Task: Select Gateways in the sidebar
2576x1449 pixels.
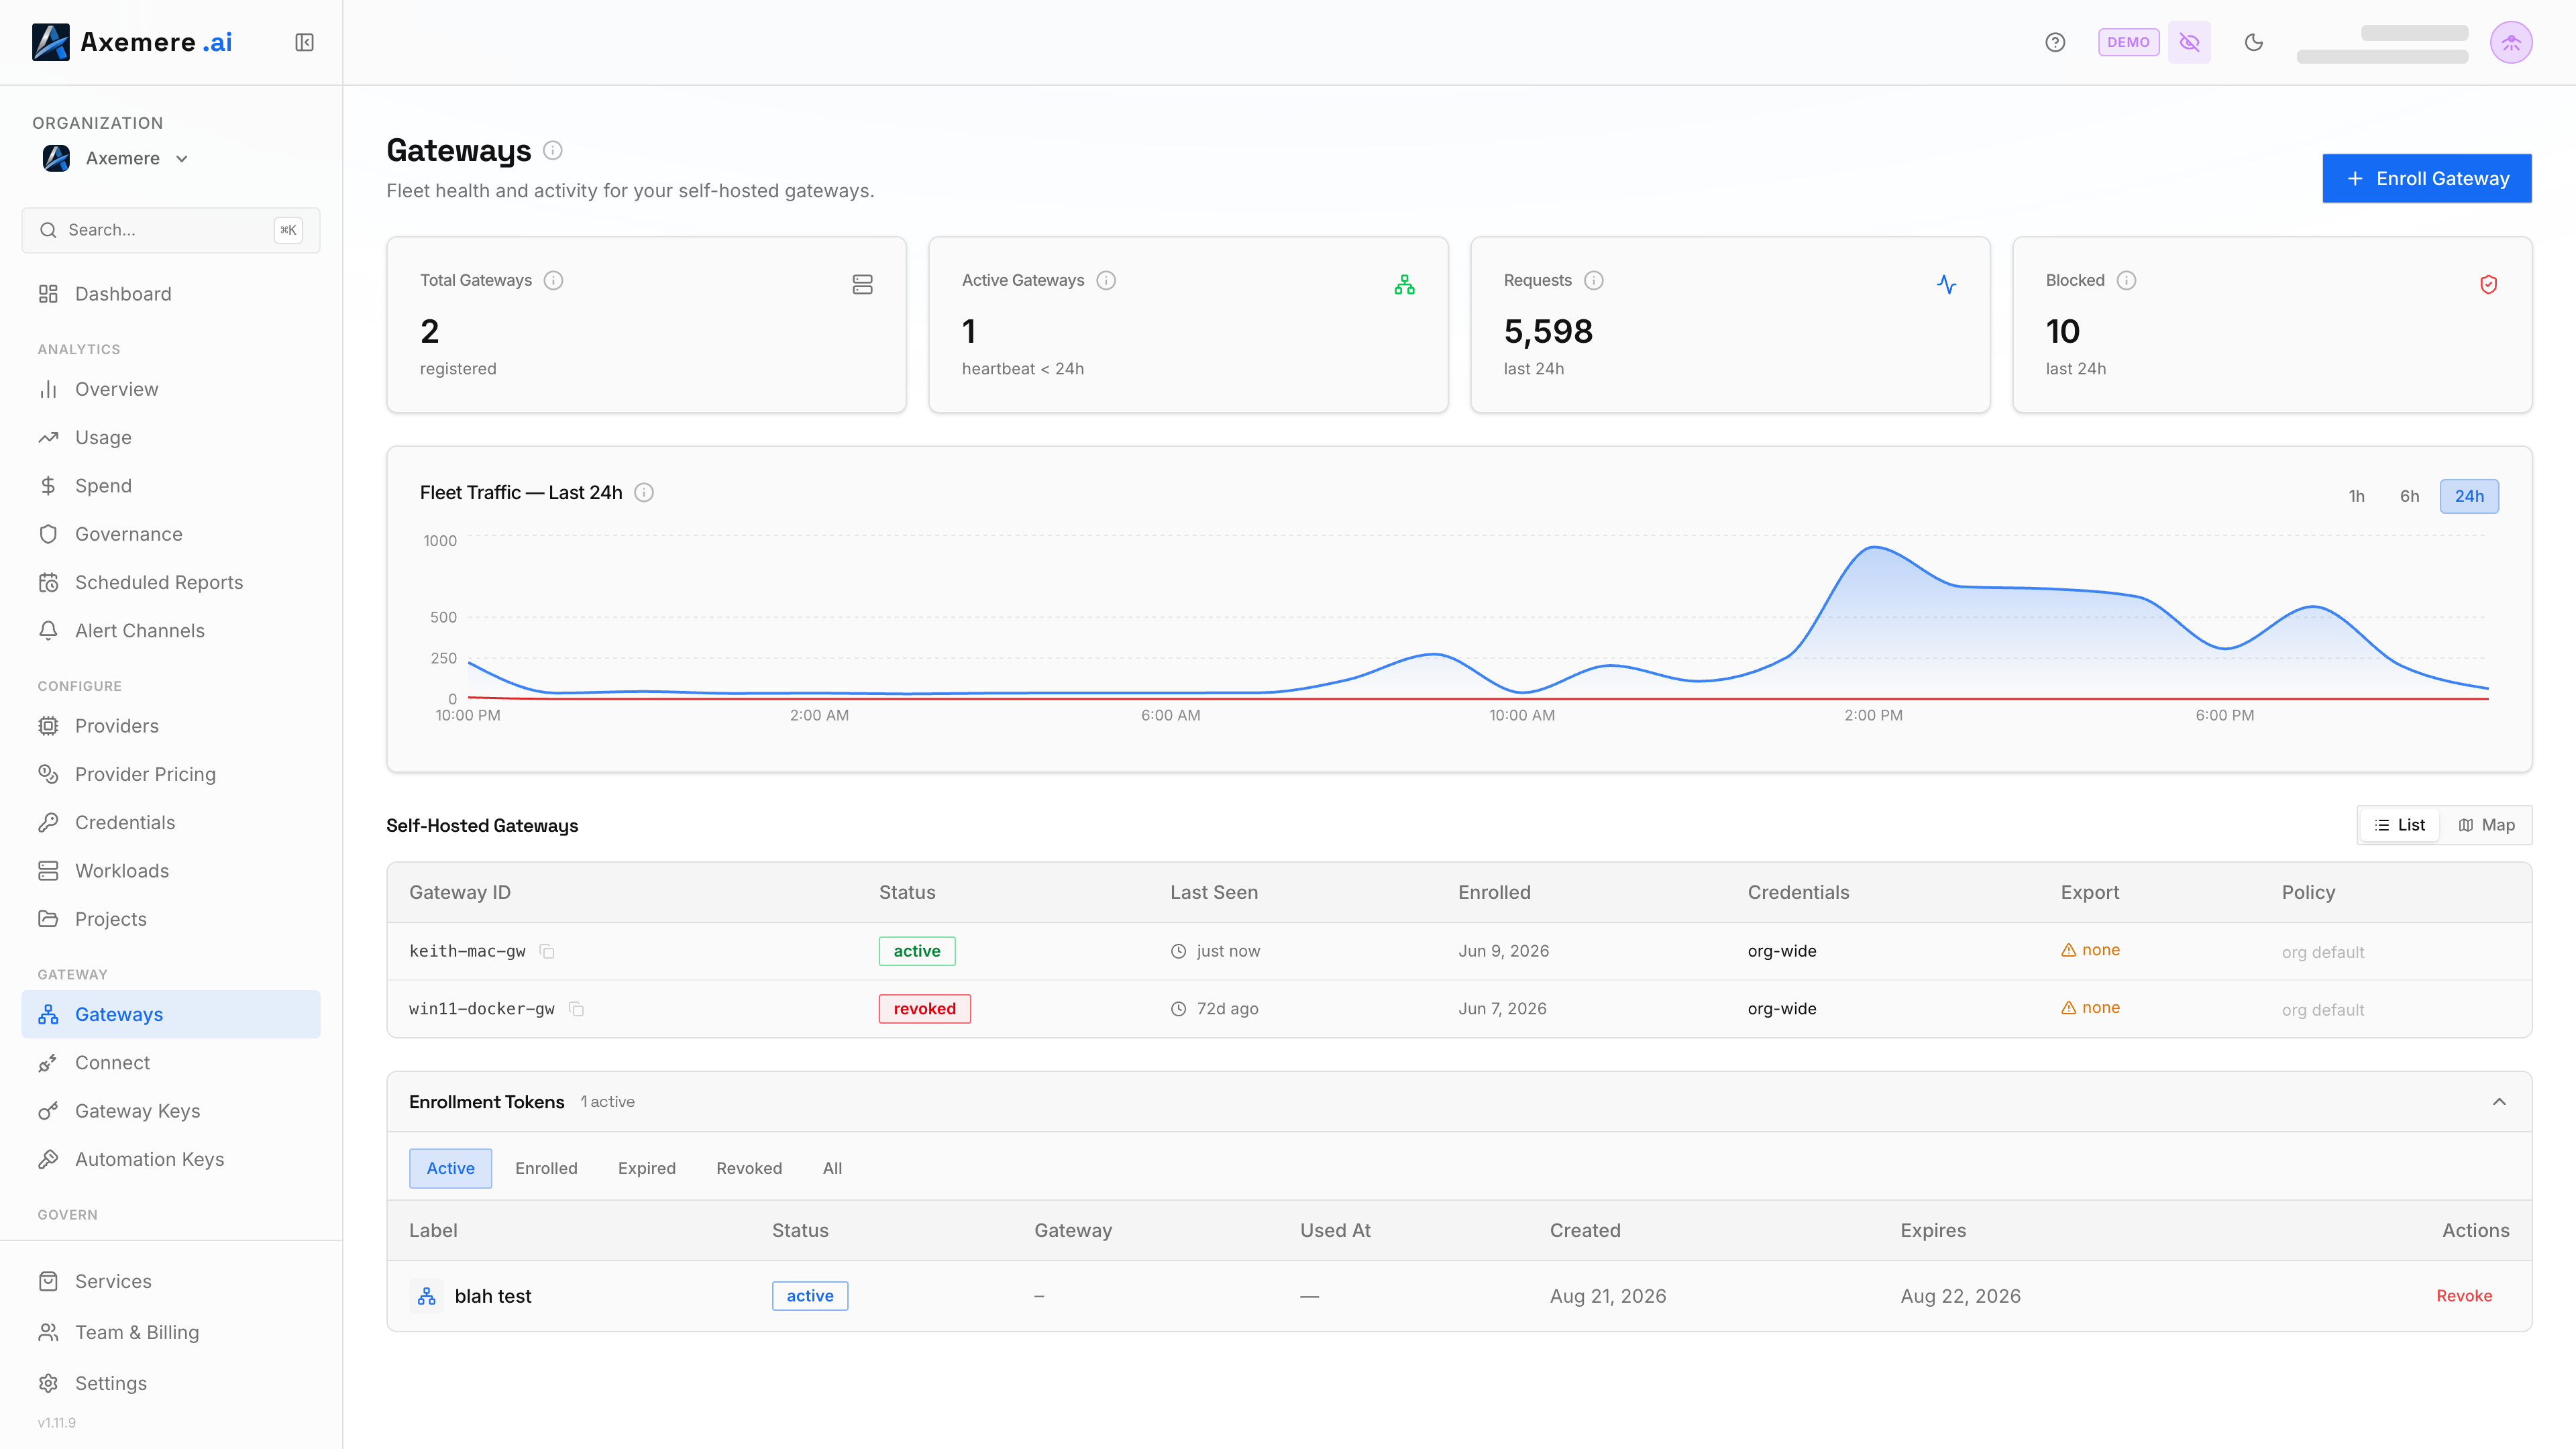Action: [171, 1014]
